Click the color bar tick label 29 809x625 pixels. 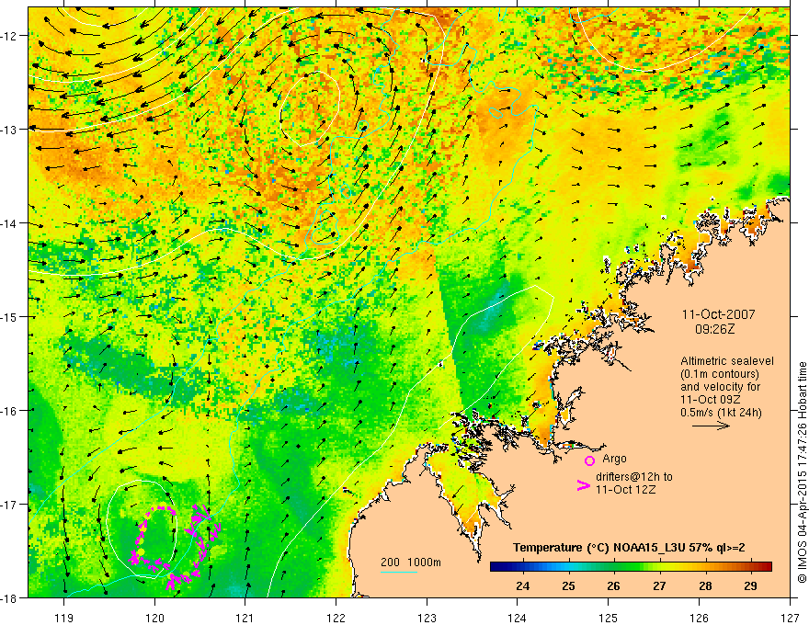pos(750,585)
